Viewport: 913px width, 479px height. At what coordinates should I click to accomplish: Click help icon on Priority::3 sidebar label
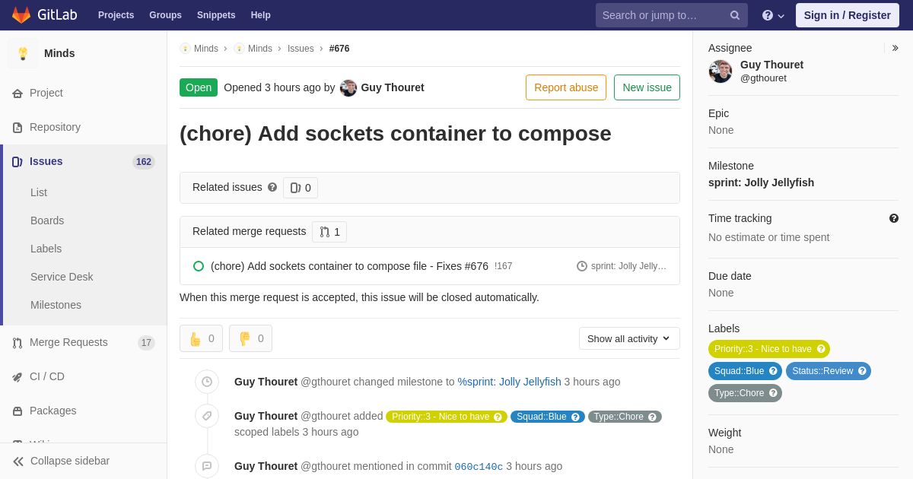pos(821,349)
